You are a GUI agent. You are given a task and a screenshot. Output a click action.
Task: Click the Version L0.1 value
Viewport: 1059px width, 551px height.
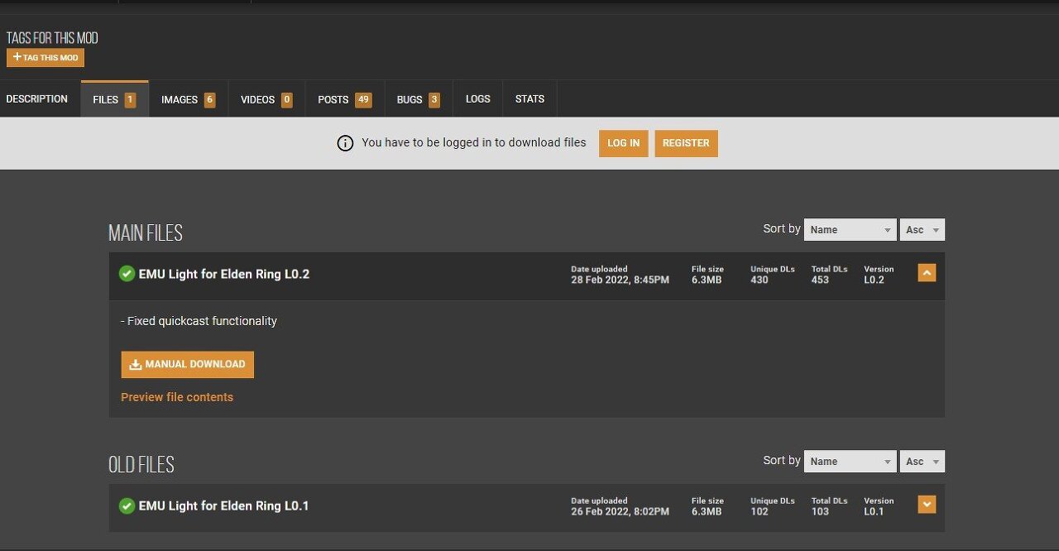click(x=874, y=511)
